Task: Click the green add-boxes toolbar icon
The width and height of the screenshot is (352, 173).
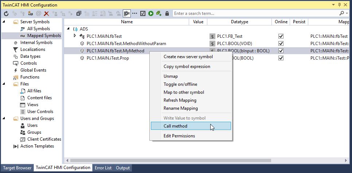Action: (159, 14)
